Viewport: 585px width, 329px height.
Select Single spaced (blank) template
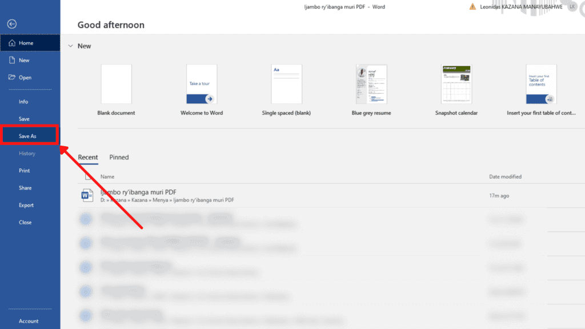point(286,90)
